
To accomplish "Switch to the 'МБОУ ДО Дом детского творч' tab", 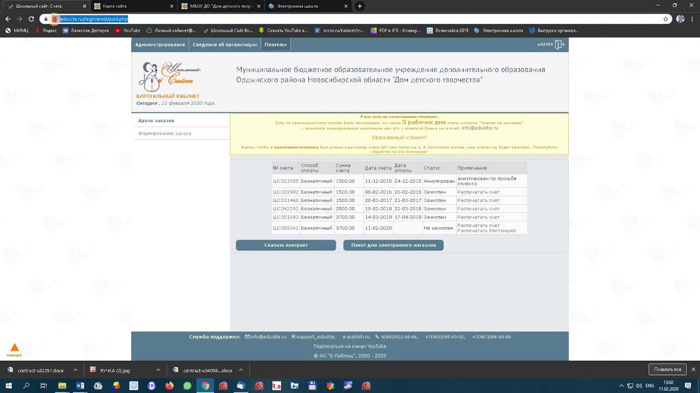I will (x=220, y=6).
